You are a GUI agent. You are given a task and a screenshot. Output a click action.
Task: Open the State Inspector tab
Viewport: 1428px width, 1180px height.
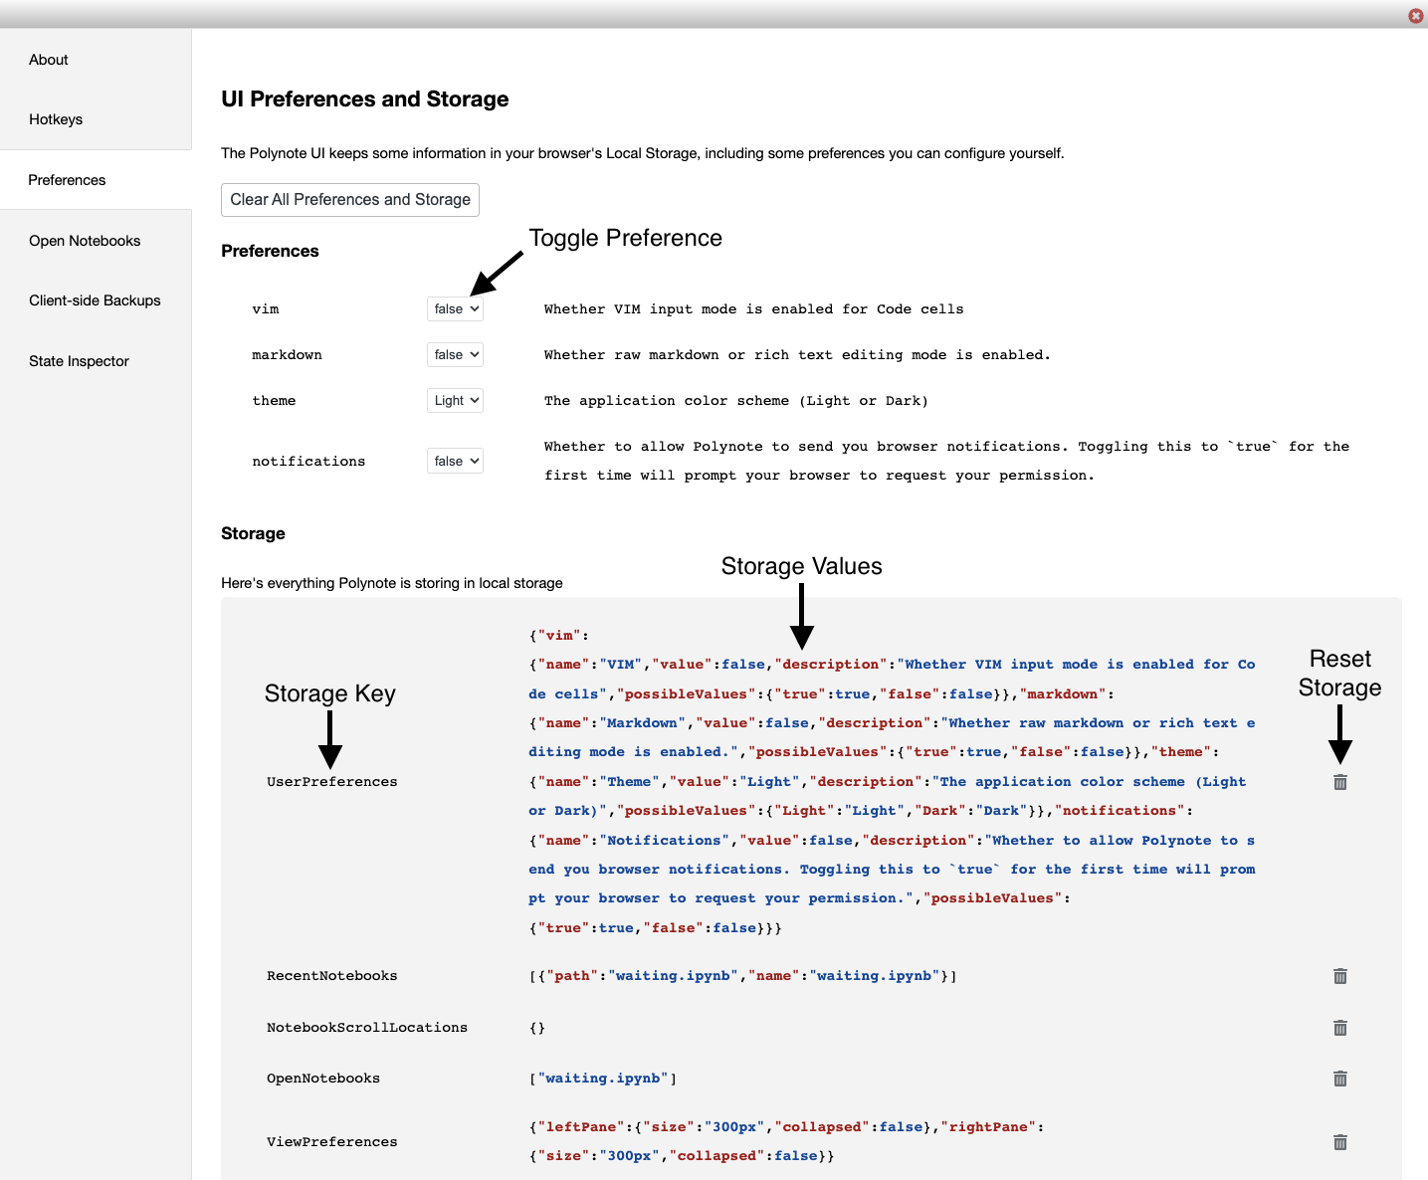coord(79,361)
